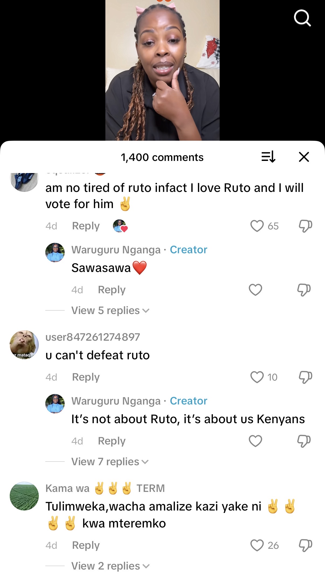Expand View 2 replies

tap(110, 566)
